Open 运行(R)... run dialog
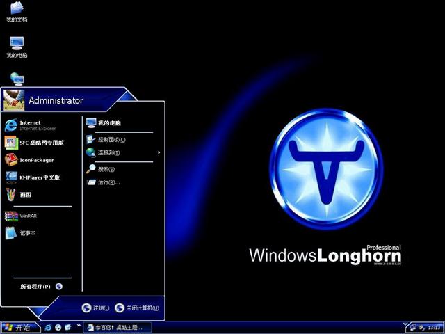 103,182
